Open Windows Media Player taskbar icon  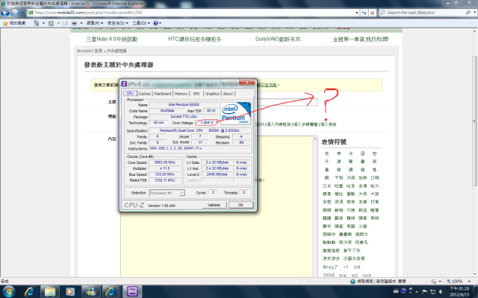coord(69,291)
